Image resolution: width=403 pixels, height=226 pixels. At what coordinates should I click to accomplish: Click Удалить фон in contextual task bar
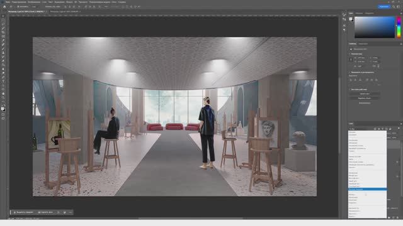pyautogui.click(x=45, y=212)
